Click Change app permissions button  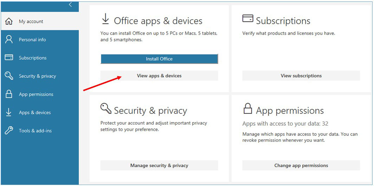pyautogui.click(x=301, y=165)
